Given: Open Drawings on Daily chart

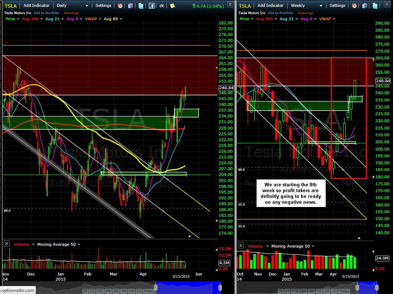Looking at the screenshot, I should 71,13.
